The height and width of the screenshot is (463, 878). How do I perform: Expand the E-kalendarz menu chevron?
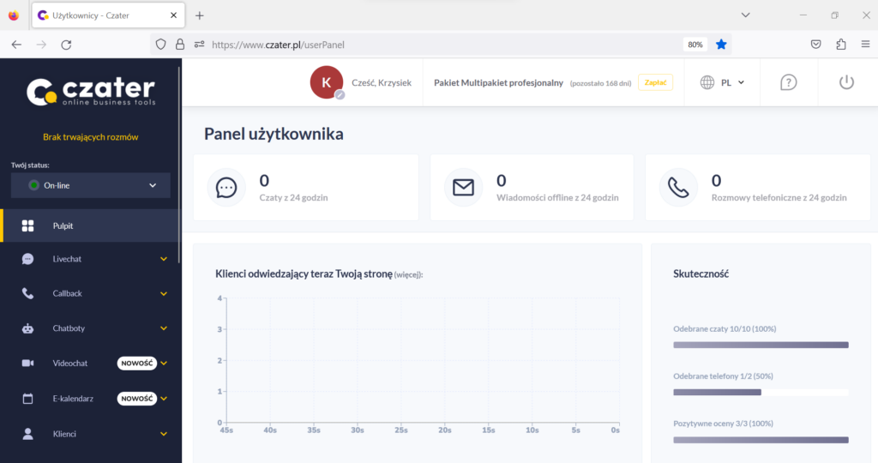164,399
